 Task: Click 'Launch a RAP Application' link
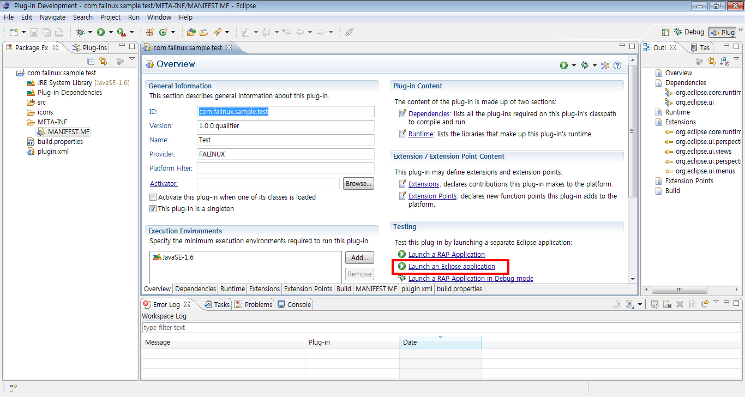tap(446, 255)
